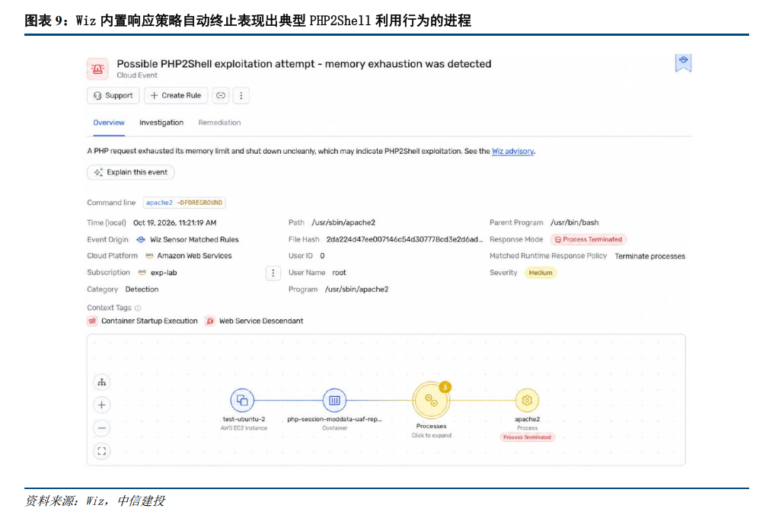Click the Detection category value
This screenshot has height=515, width=772.
[142, 289]
